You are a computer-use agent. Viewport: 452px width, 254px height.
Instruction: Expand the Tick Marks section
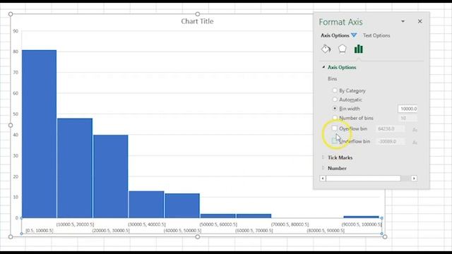[323, 157]
